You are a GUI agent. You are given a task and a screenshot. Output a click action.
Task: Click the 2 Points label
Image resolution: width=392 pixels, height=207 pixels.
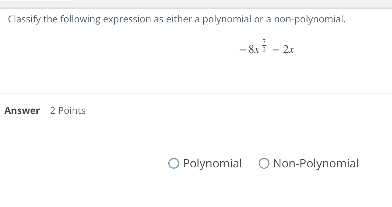68,110
